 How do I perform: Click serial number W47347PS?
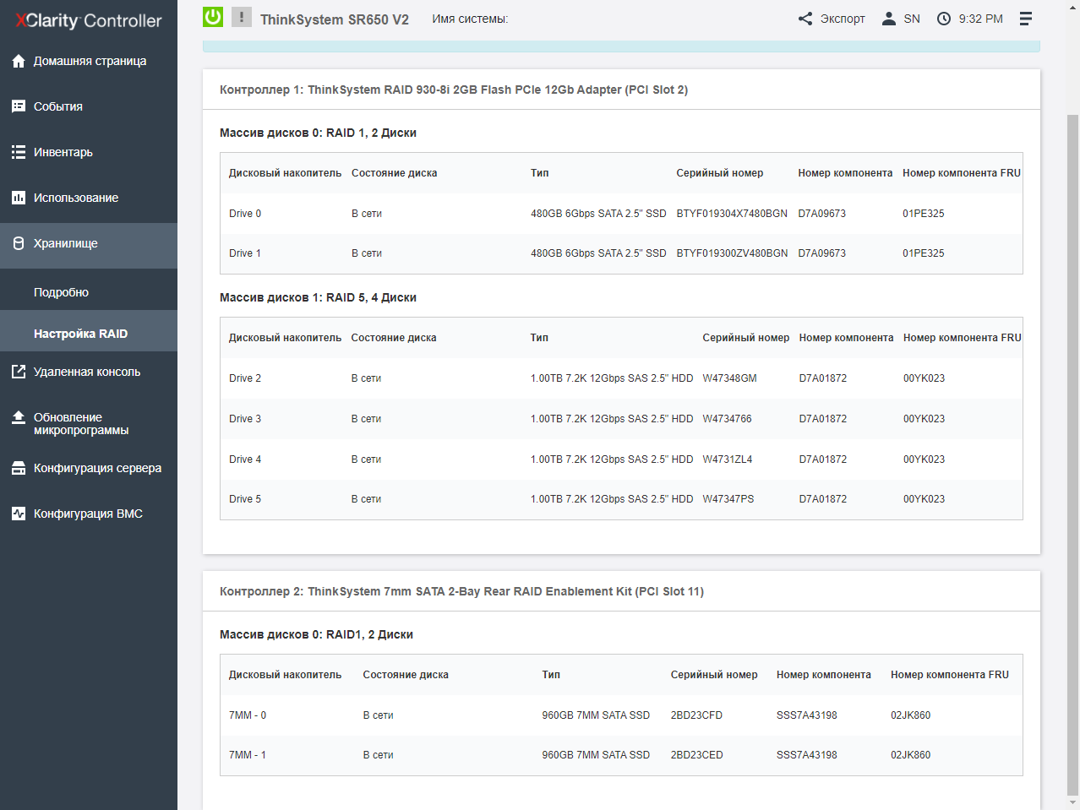728,499
